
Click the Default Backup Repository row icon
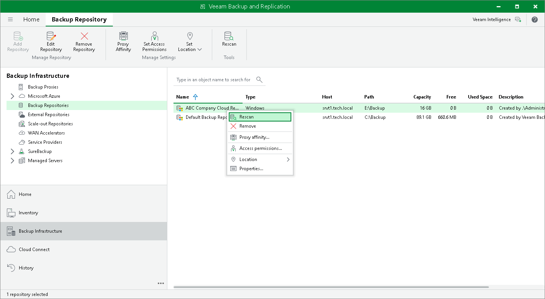pyautogui.click(x=179, y=117)
